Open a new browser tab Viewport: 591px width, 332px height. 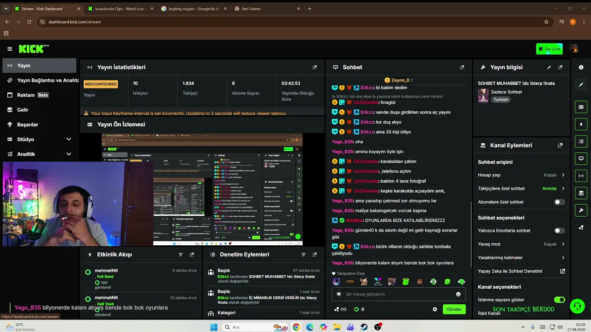tap(309, 9)
